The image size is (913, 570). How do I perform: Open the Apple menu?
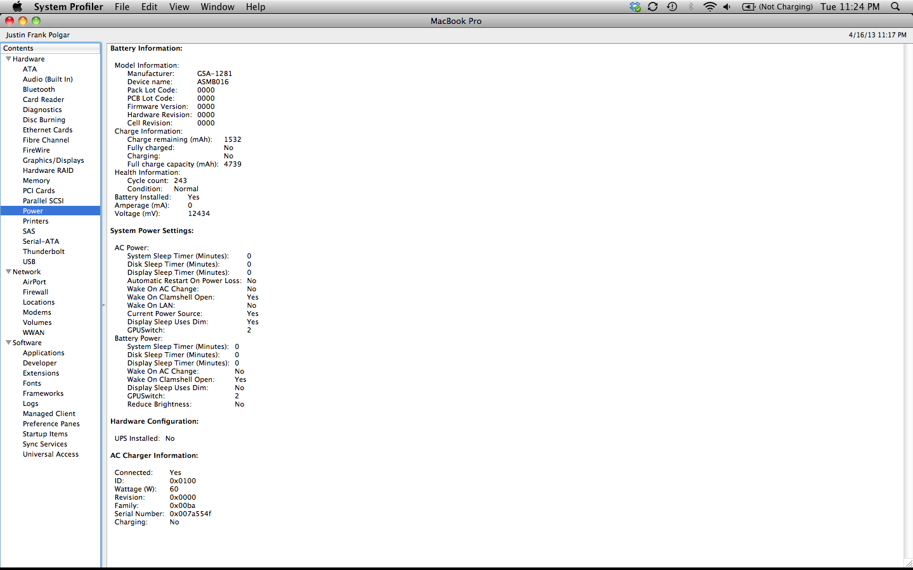pos(17,6)
